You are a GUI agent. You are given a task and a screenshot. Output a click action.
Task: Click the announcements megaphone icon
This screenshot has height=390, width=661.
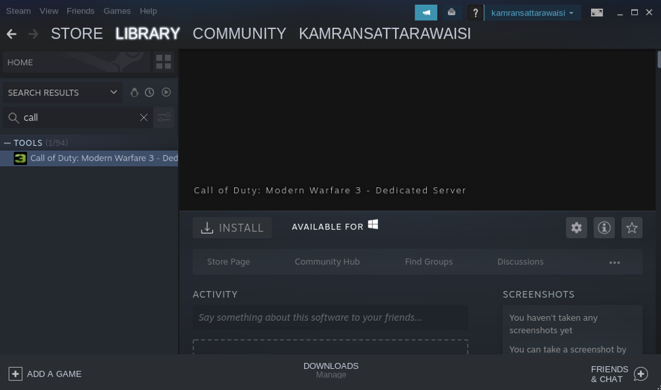pyautogui.click(x=426, y=12)
